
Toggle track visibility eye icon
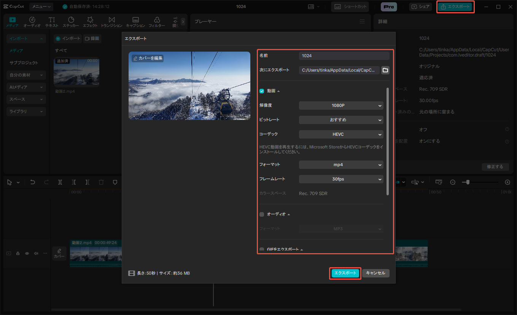[x=27, y=254]
